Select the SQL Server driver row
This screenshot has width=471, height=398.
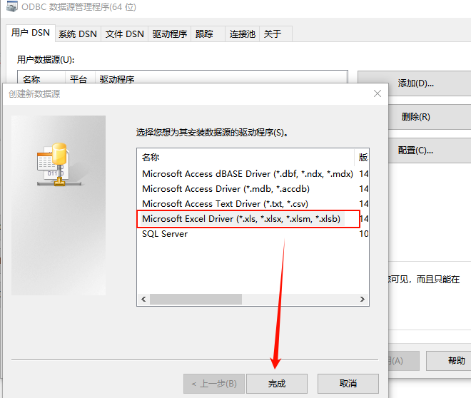coord(253,234)
